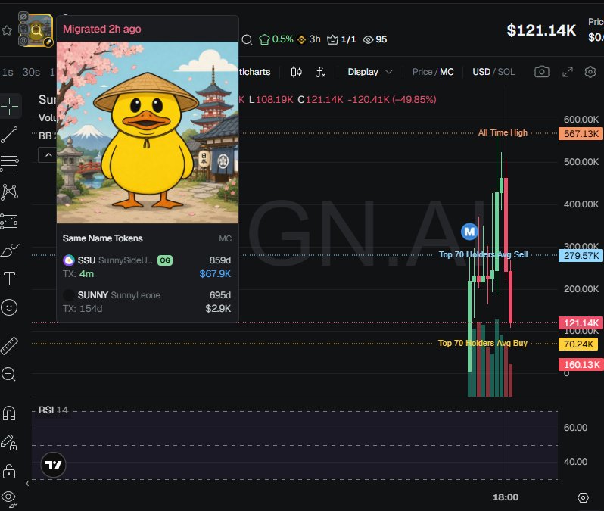Click the OG badge on SSU
This screenshot has width=604, height=511.
pyautogui.click(x=165, y=260)
